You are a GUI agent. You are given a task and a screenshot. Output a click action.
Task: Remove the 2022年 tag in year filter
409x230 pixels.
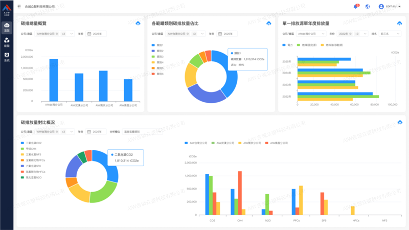click(x=350, y=34)
